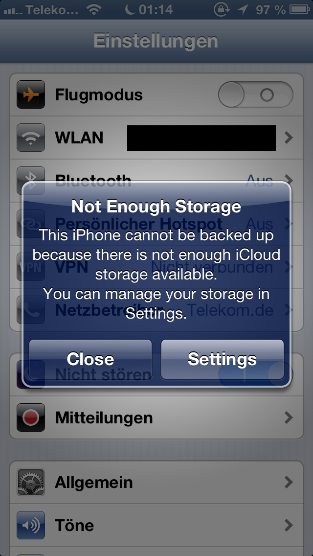Tap the rotation lock status icon
This screenshot has width=313, height=556.
[x=222, y=10]
